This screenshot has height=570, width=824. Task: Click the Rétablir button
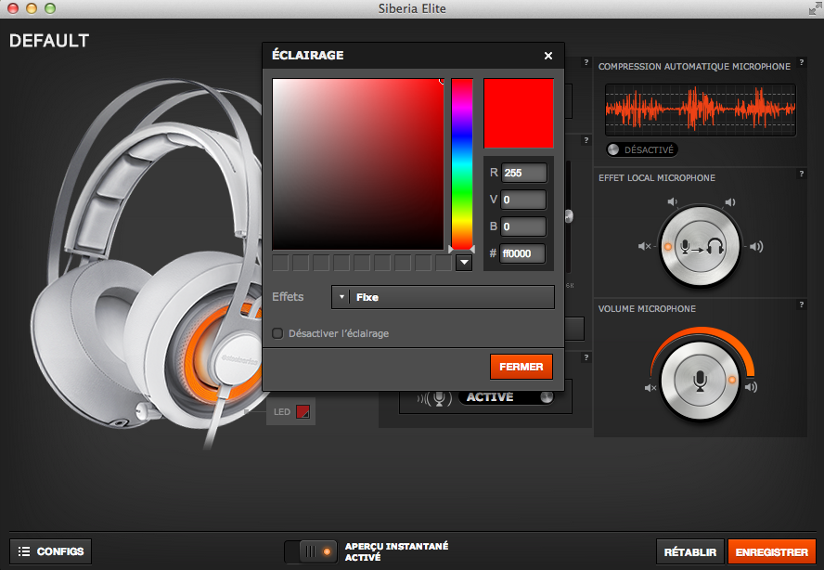click(x=689, y=552)
